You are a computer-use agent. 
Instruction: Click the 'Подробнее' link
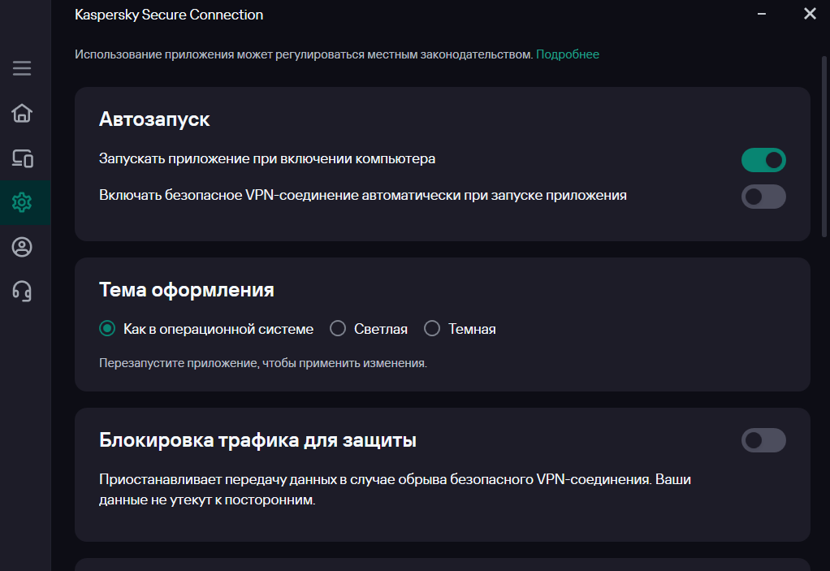pos(568,54)
